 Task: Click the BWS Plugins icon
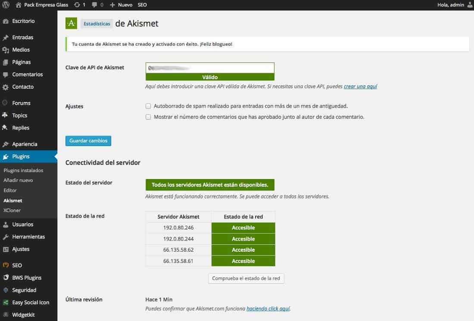point(6,278)
